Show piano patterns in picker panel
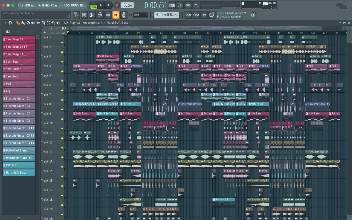Image resolution: width=352 pixels, height=220 pixels. coord(7,32)
